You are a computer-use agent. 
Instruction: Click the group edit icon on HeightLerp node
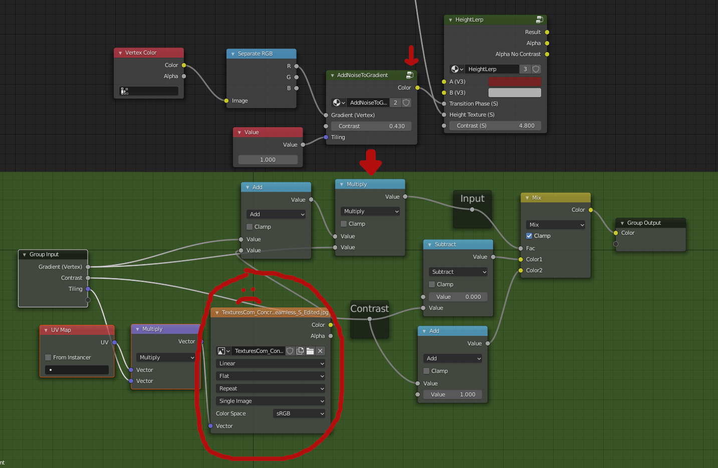click(x=539, y=20)
